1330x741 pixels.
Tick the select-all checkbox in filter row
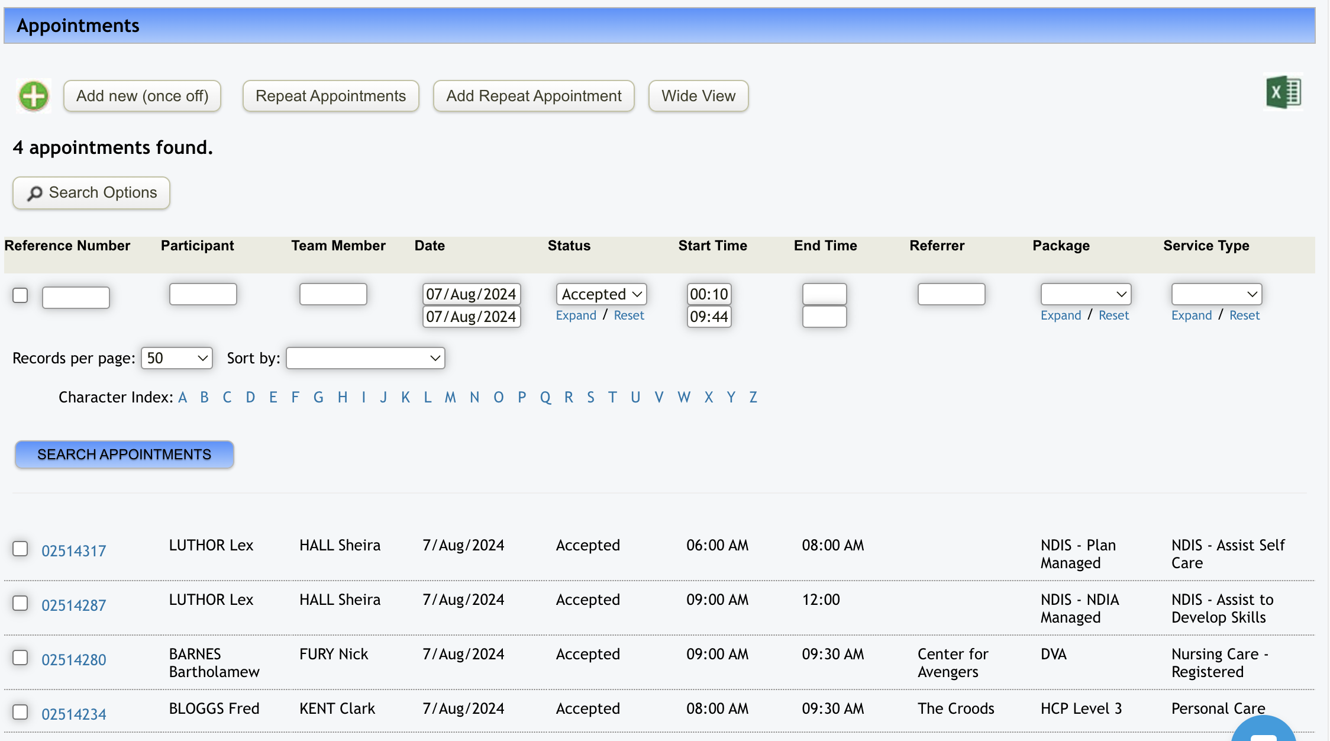pos(20,295)
